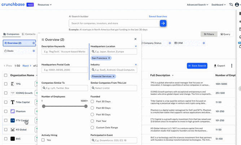Go to the Next results page
Viewport: 241px width, 145px height.
tap(27, 66)
